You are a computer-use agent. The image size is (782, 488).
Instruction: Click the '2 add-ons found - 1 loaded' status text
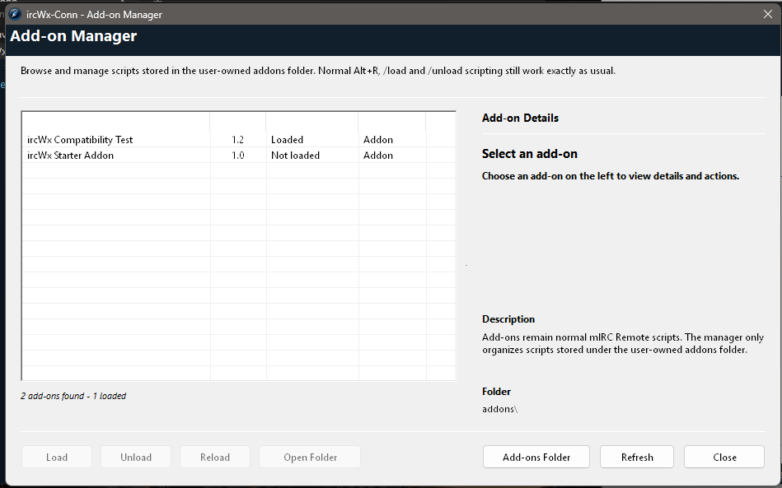[x=73, y=396]
